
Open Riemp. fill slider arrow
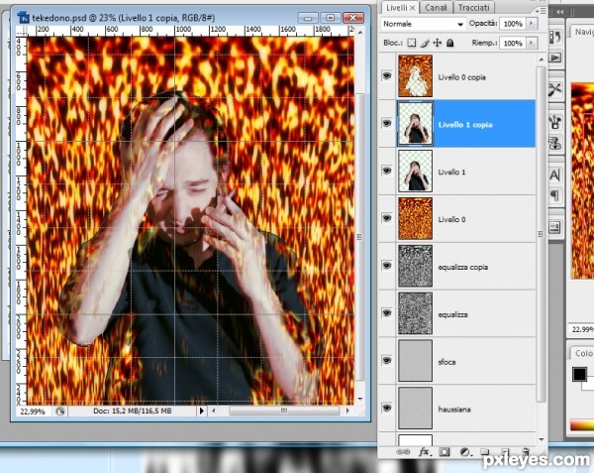click(x=532, y=43)
